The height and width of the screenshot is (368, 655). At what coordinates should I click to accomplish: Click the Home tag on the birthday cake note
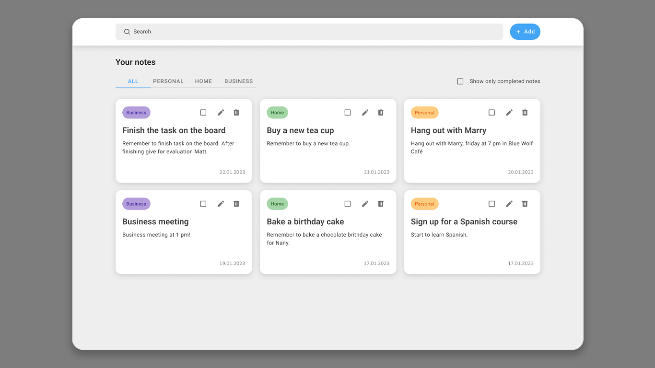[x=277, y=204]
